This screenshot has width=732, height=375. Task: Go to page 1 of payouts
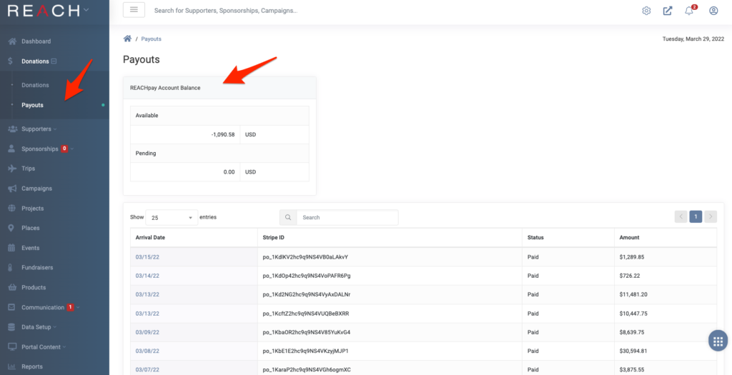[x=696, y=216]
